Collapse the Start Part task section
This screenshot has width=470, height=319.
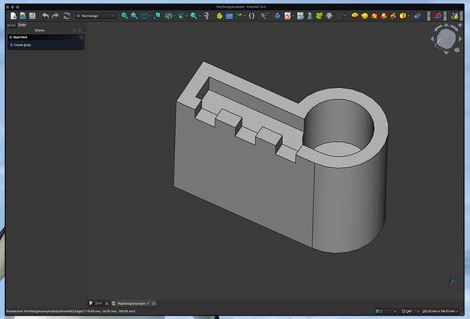point(82,37)
